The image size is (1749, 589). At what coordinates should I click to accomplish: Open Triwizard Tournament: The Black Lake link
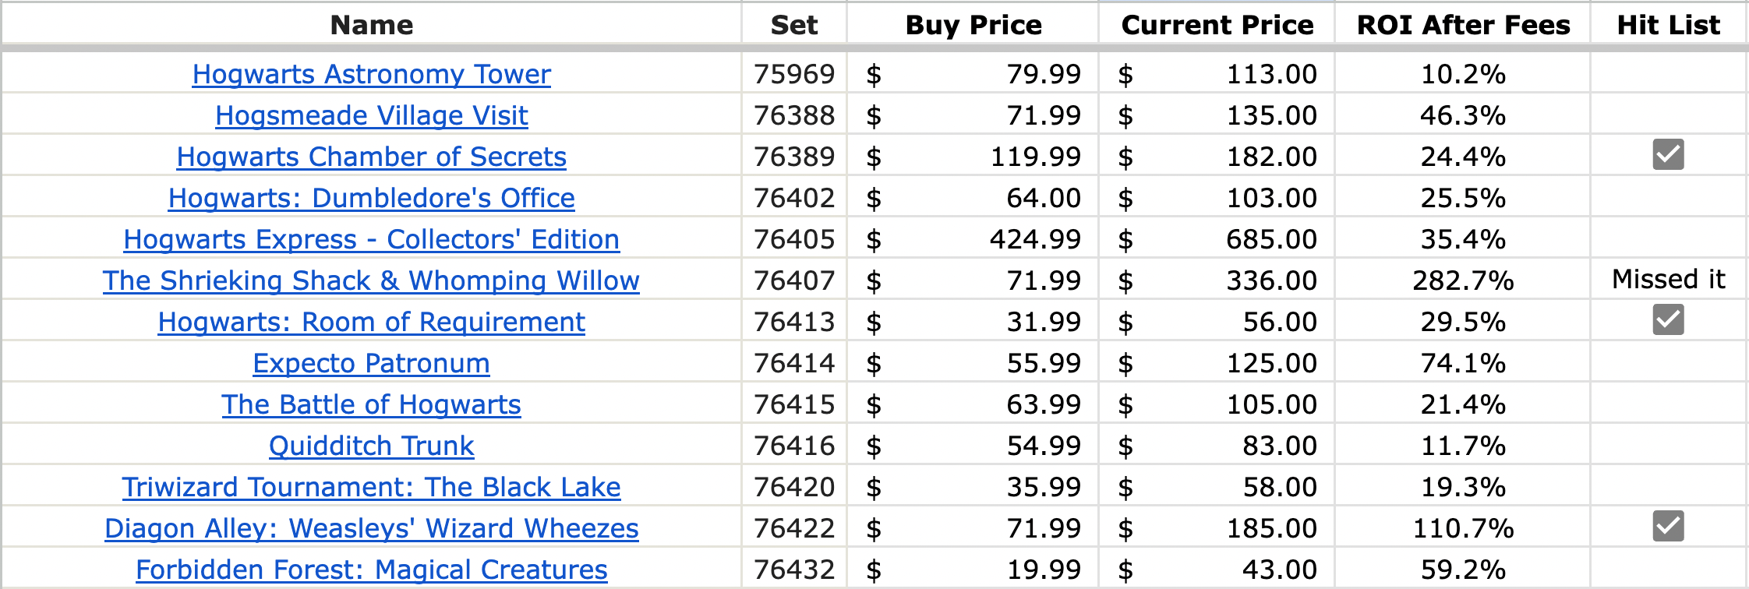371,487
